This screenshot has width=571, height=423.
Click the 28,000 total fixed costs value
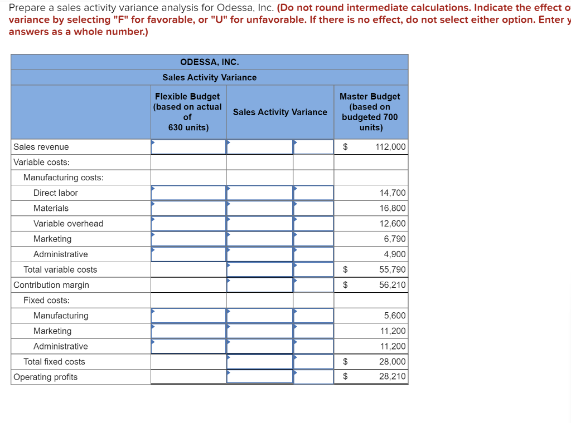[x=393, y=362]
